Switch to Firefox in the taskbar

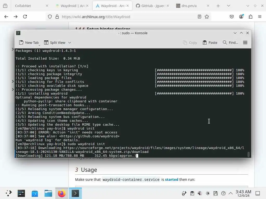tap(62, 193)
